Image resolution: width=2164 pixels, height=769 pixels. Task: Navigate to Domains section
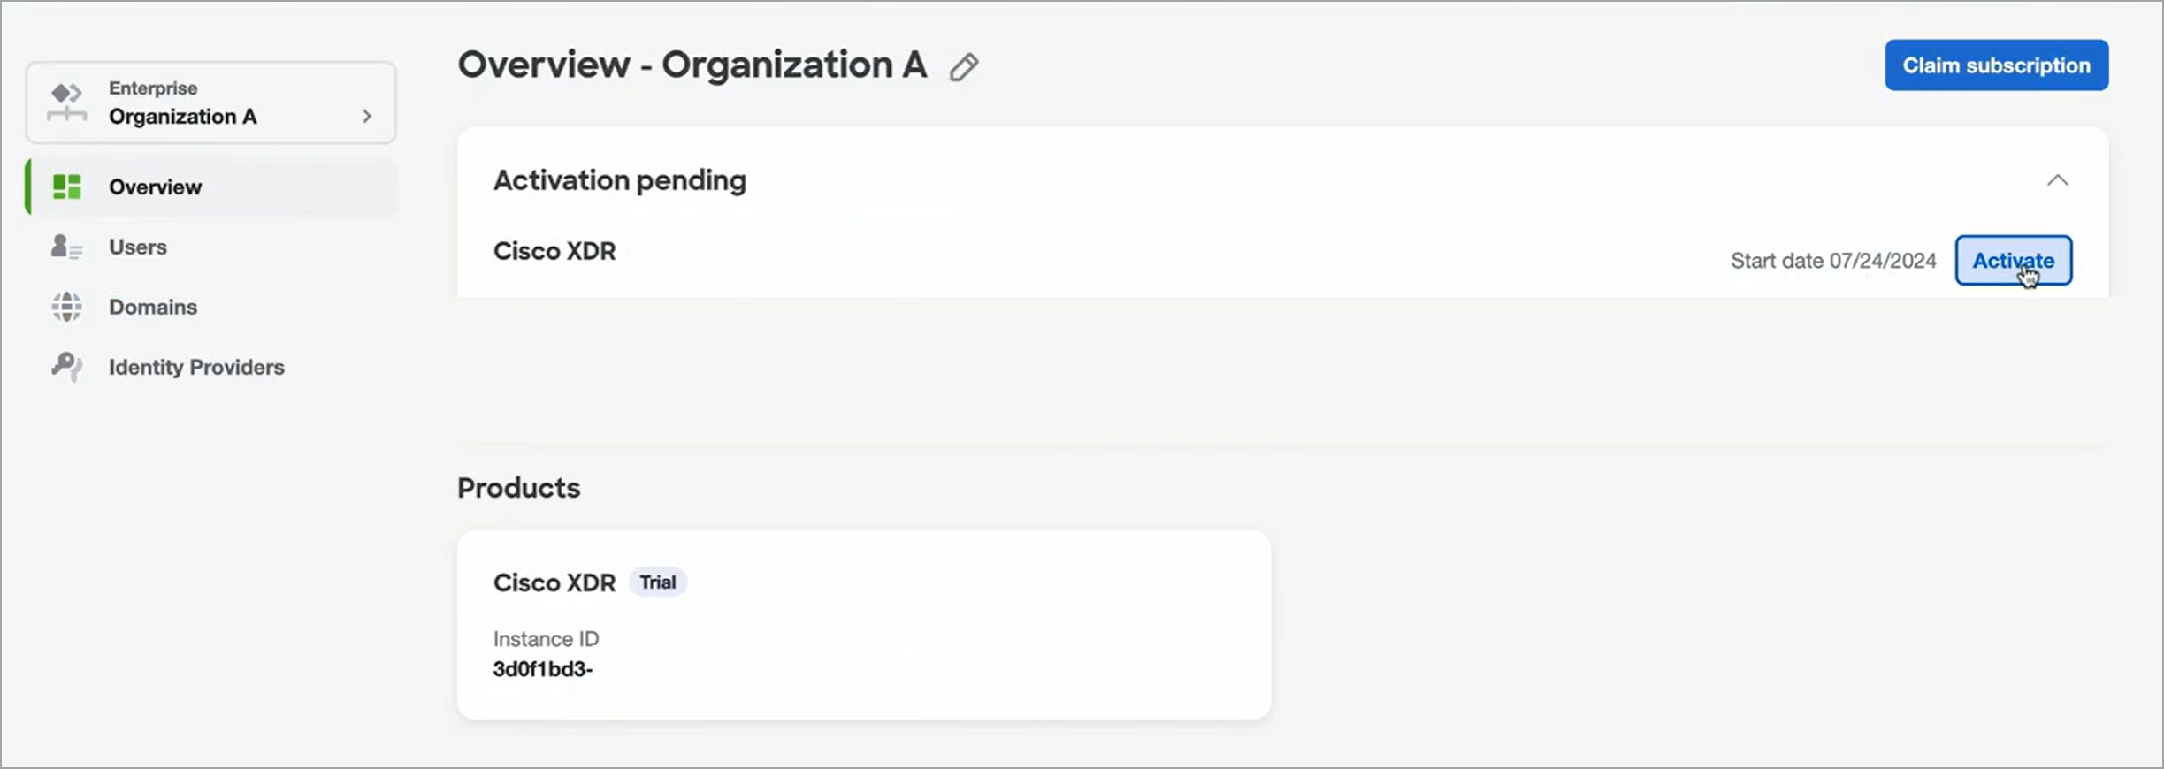click(x=210, y=307)
